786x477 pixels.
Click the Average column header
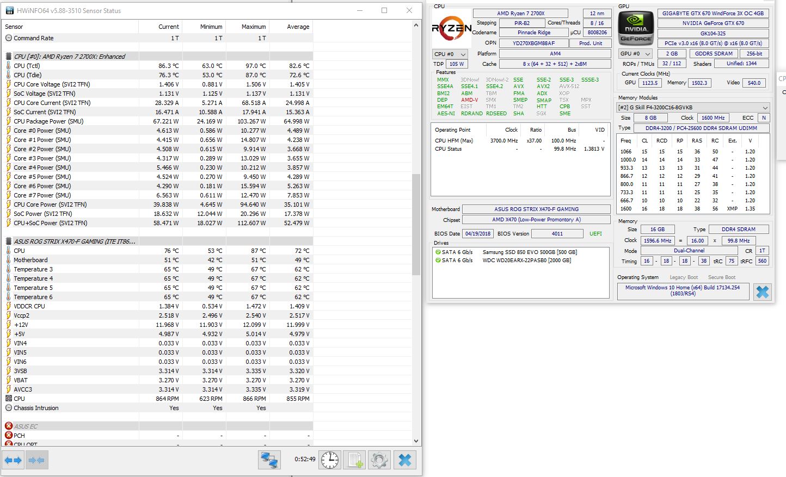[x=291, y=27]
